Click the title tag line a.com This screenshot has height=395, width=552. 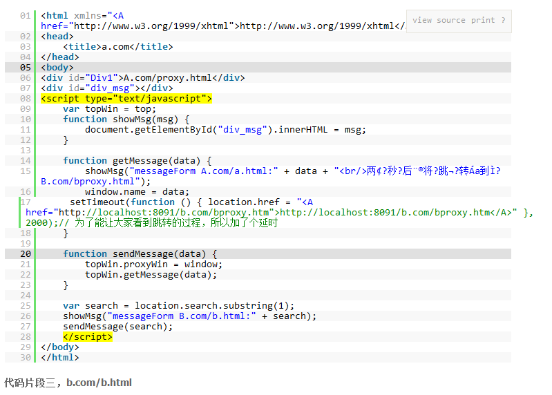(x=118, y=47)
